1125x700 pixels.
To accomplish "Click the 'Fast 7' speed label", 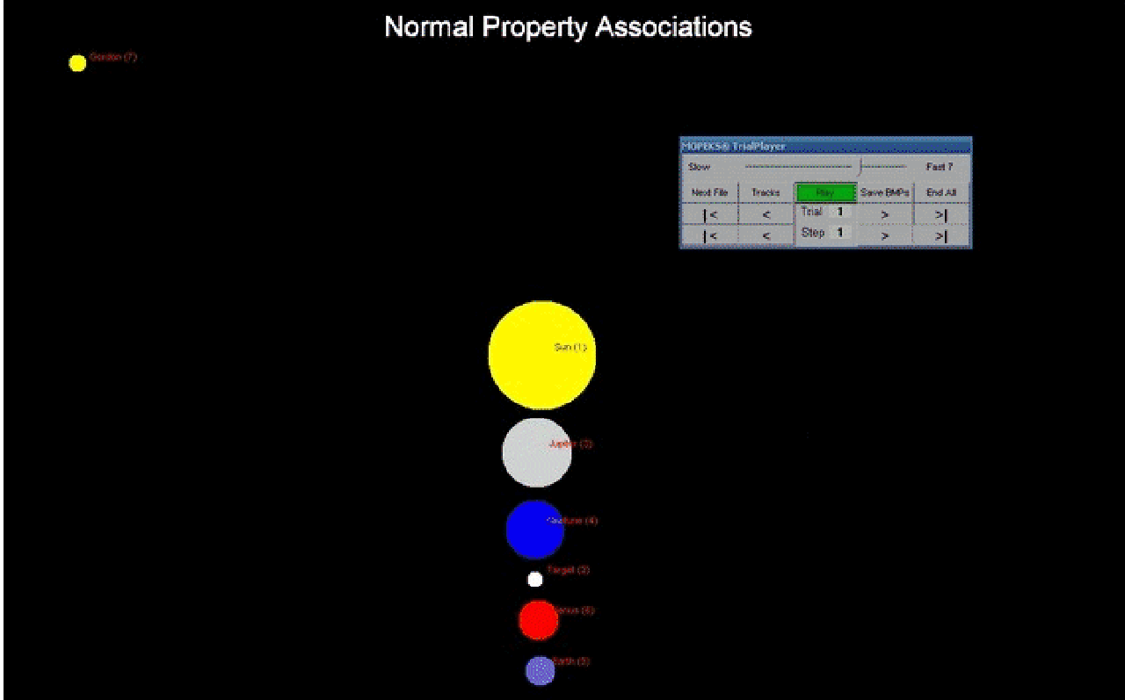I will coord(940,167).
